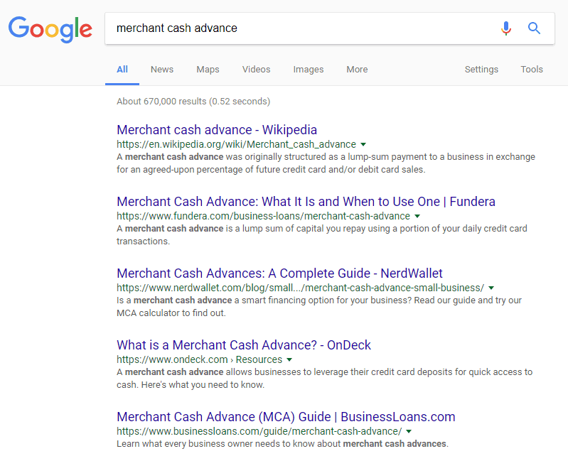The image size is (568, 461).
Task: Open the Fundera merchant cash advance result
Action: click(306, 202)
